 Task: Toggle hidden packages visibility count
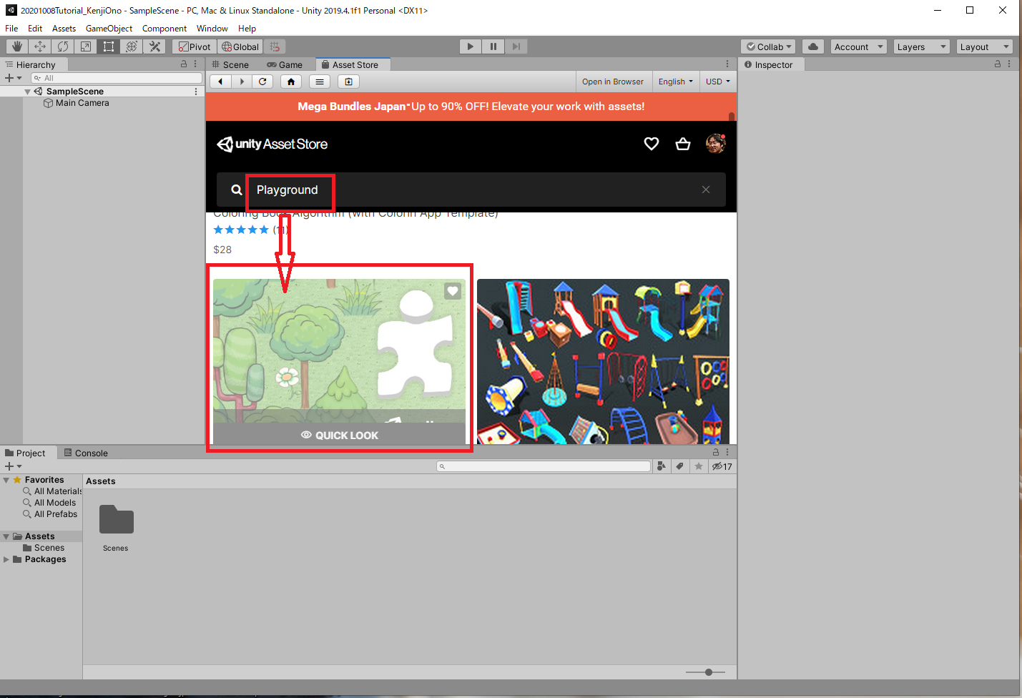tap(722, 466)
